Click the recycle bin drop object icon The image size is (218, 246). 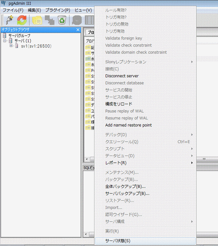(x=61, y=20)
